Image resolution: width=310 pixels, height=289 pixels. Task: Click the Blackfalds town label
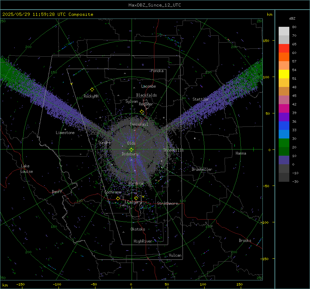(x=146, y=95)
